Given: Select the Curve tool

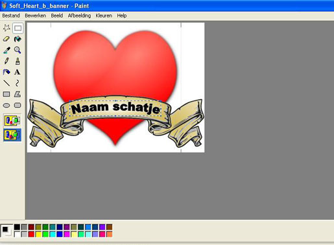Looking at the screenshot, I should pyautogui.click(x=18, y=83).
